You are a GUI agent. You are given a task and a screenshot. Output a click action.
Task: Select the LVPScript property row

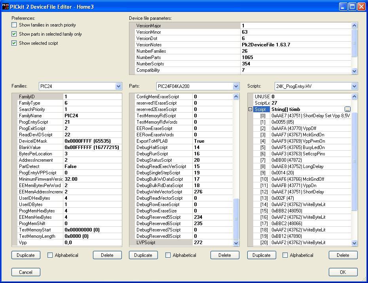tap(184, 243)
